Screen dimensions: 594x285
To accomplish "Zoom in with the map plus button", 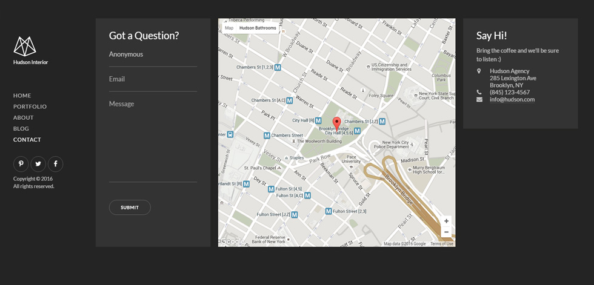I will point(446,221).
